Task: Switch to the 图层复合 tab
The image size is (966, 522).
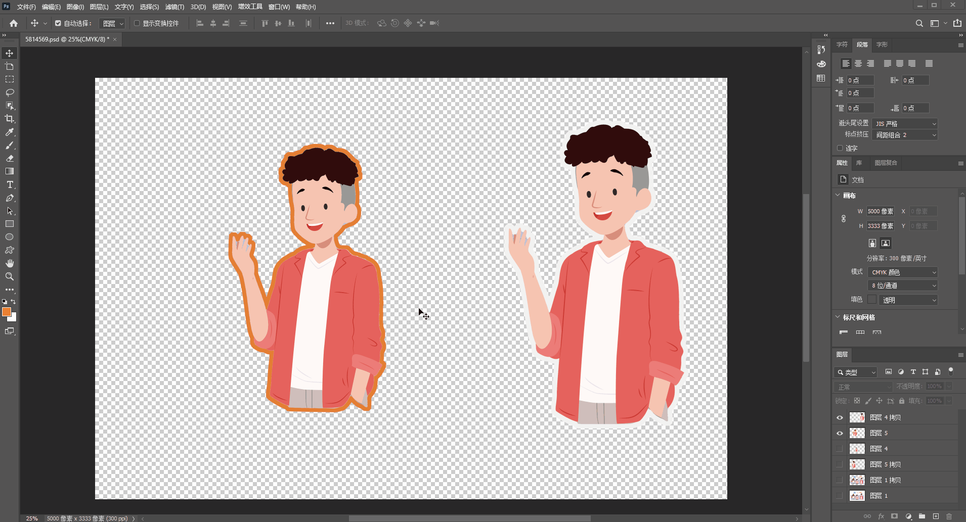Action: [886, 163]
